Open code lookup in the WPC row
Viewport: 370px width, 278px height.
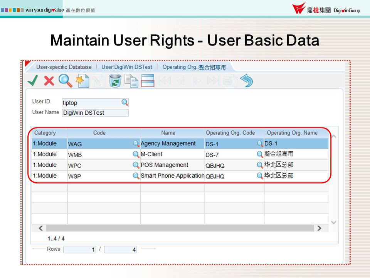136,165
